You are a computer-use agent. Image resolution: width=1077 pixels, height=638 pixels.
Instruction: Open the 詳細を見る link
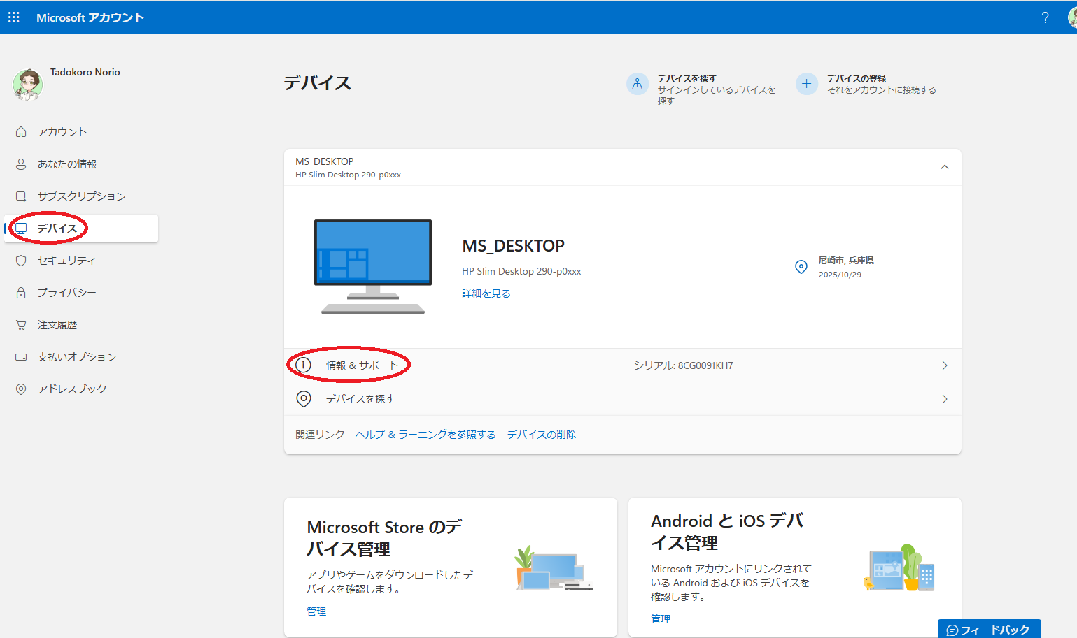pos(486,293)
